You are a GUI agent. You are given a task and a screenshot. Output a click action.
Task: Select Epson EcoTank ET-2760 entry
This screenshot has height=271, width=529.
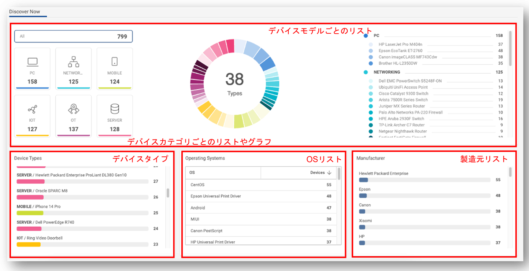[x=435, y=51]
